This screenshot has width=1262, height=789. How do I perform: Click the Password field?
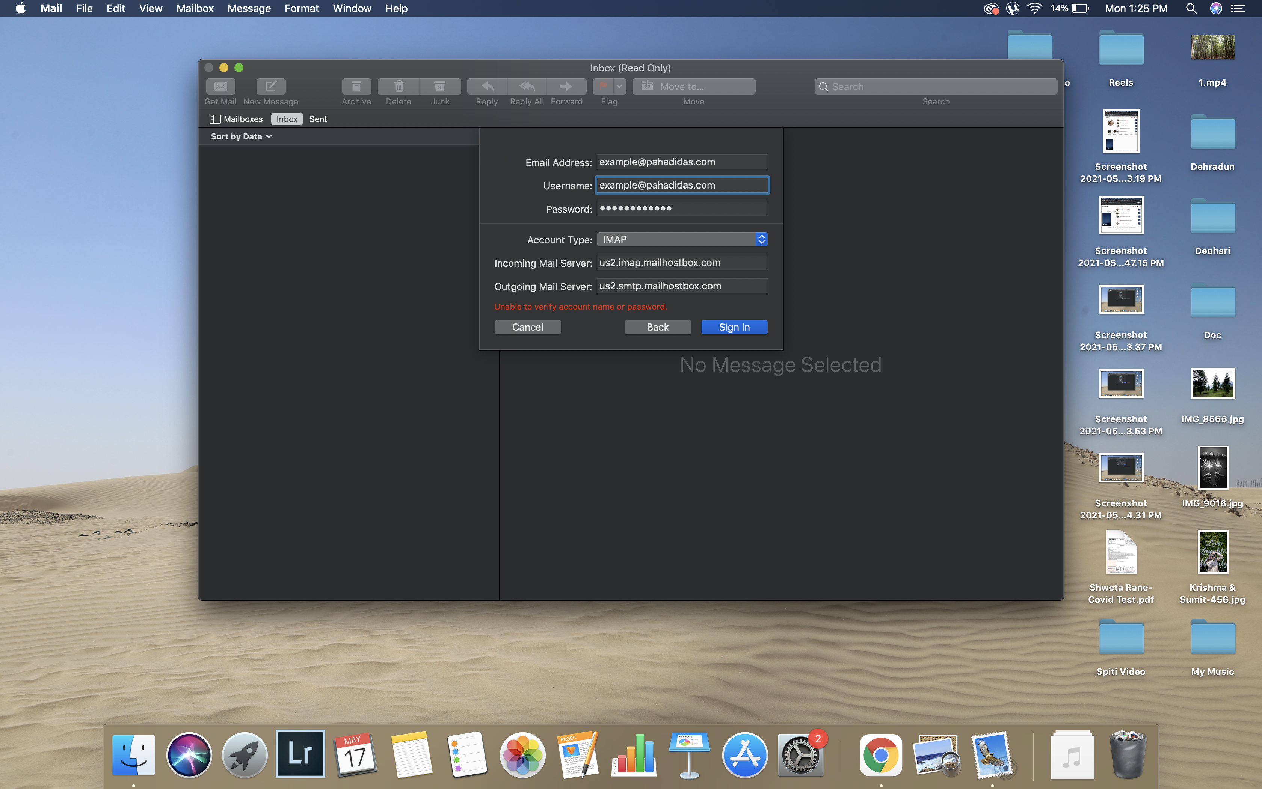(x=682, y=208)
